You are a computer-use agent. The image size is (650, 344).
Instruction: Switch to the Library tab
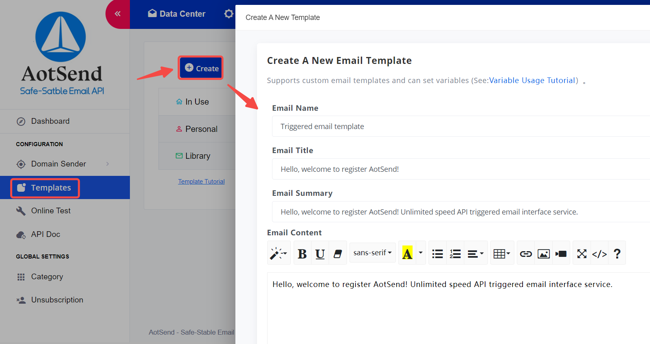pos(197,156)
